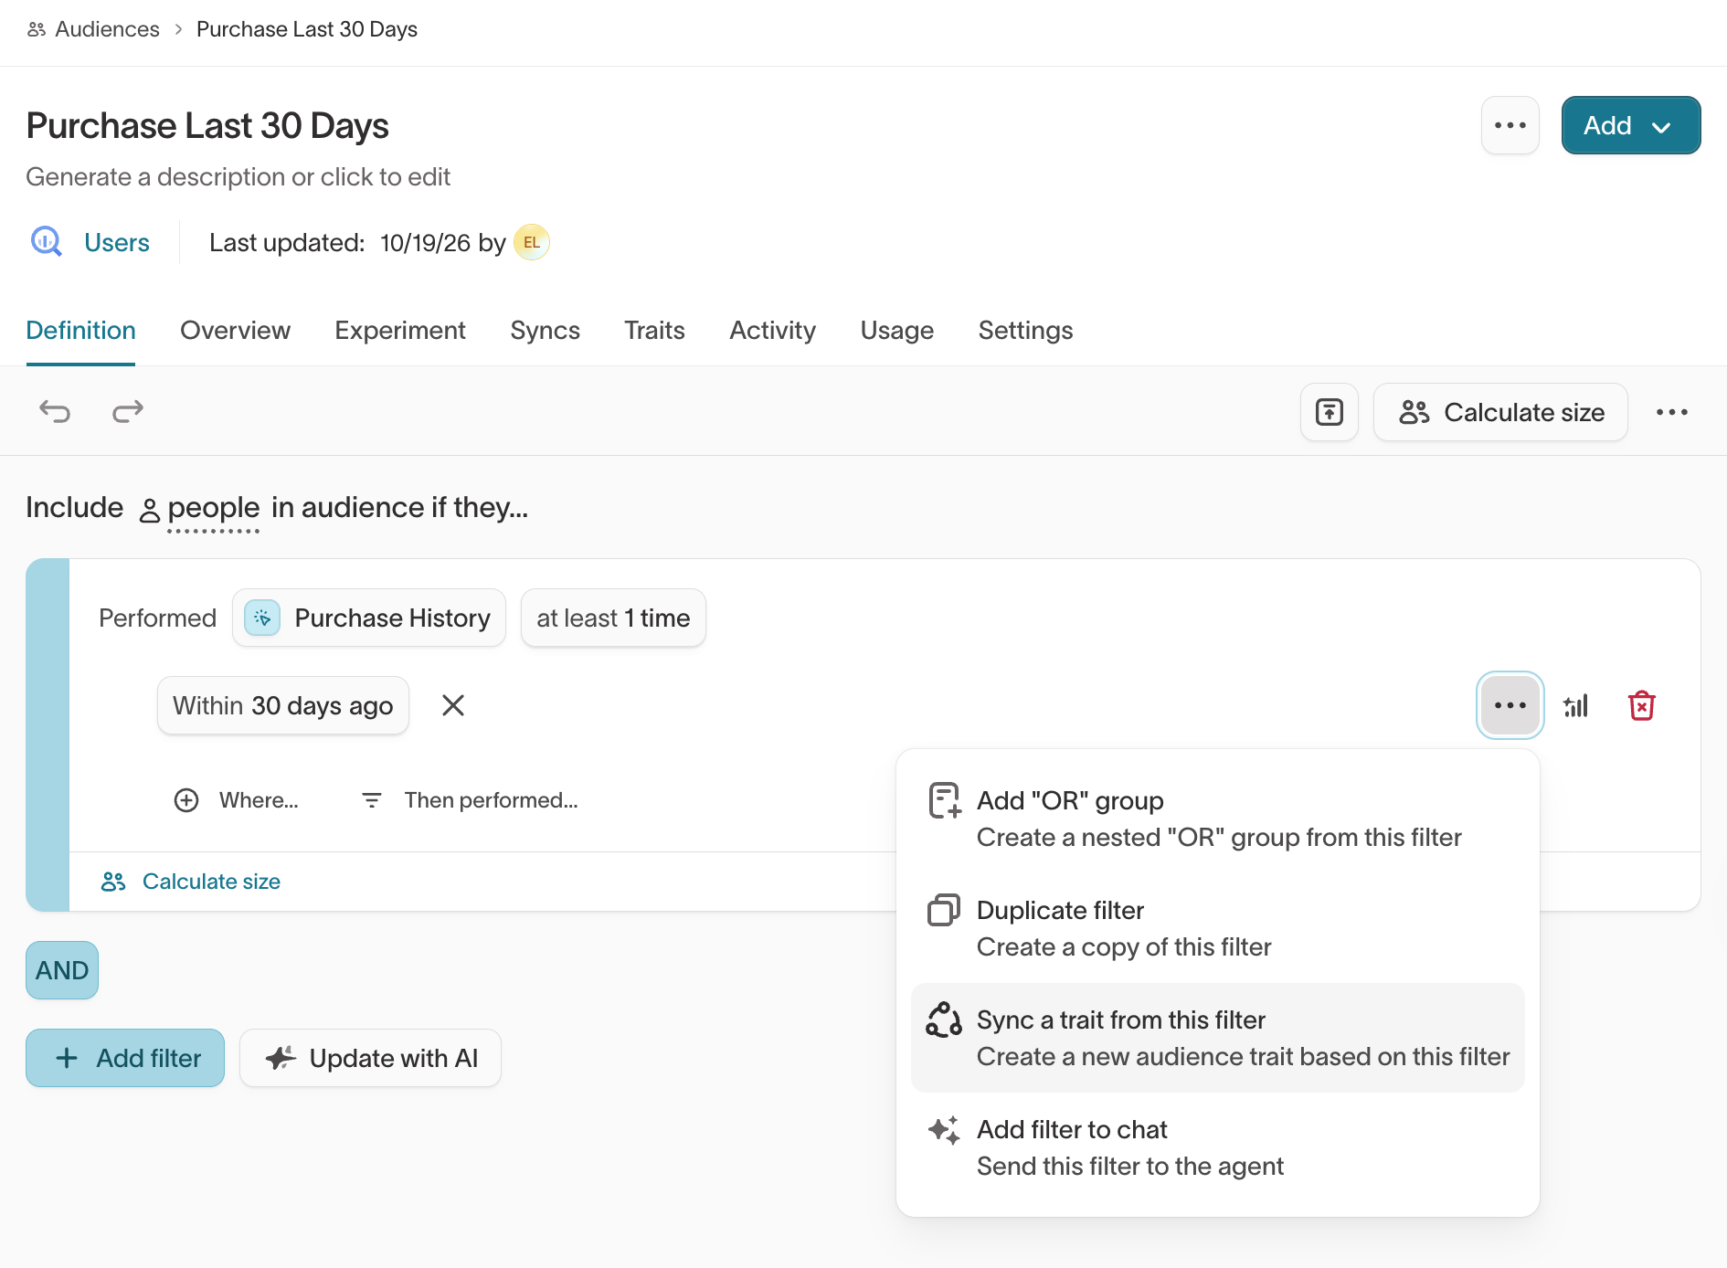Screen dimensions: 1727x1268
Task: Click the bar chart insights icon
Action: click(x=1576, y=705)
